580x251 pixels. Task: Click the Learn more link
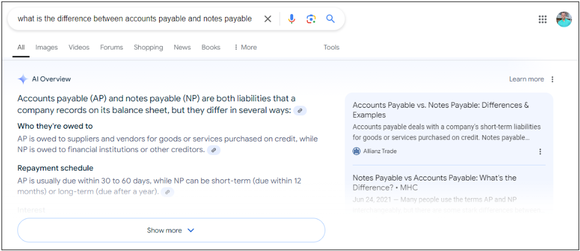tap(526, 79)
